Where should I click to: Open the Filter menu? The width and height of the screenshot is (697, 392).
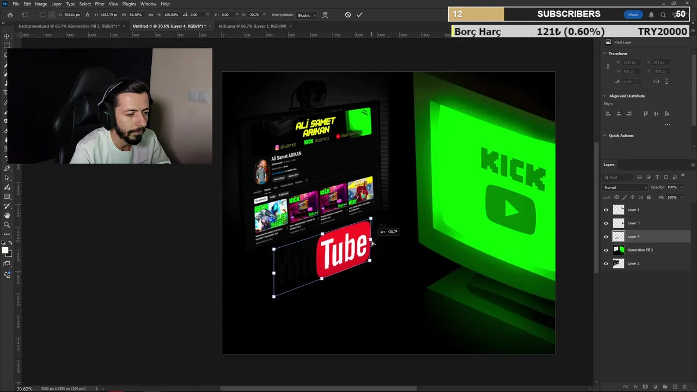(100, 4)
